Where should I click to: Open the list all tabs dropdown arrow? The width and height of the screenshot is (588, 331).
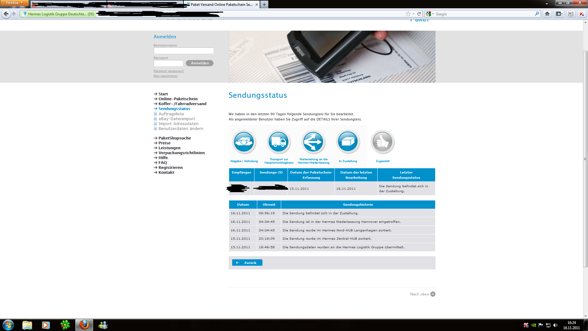click(x=547, y=4)
